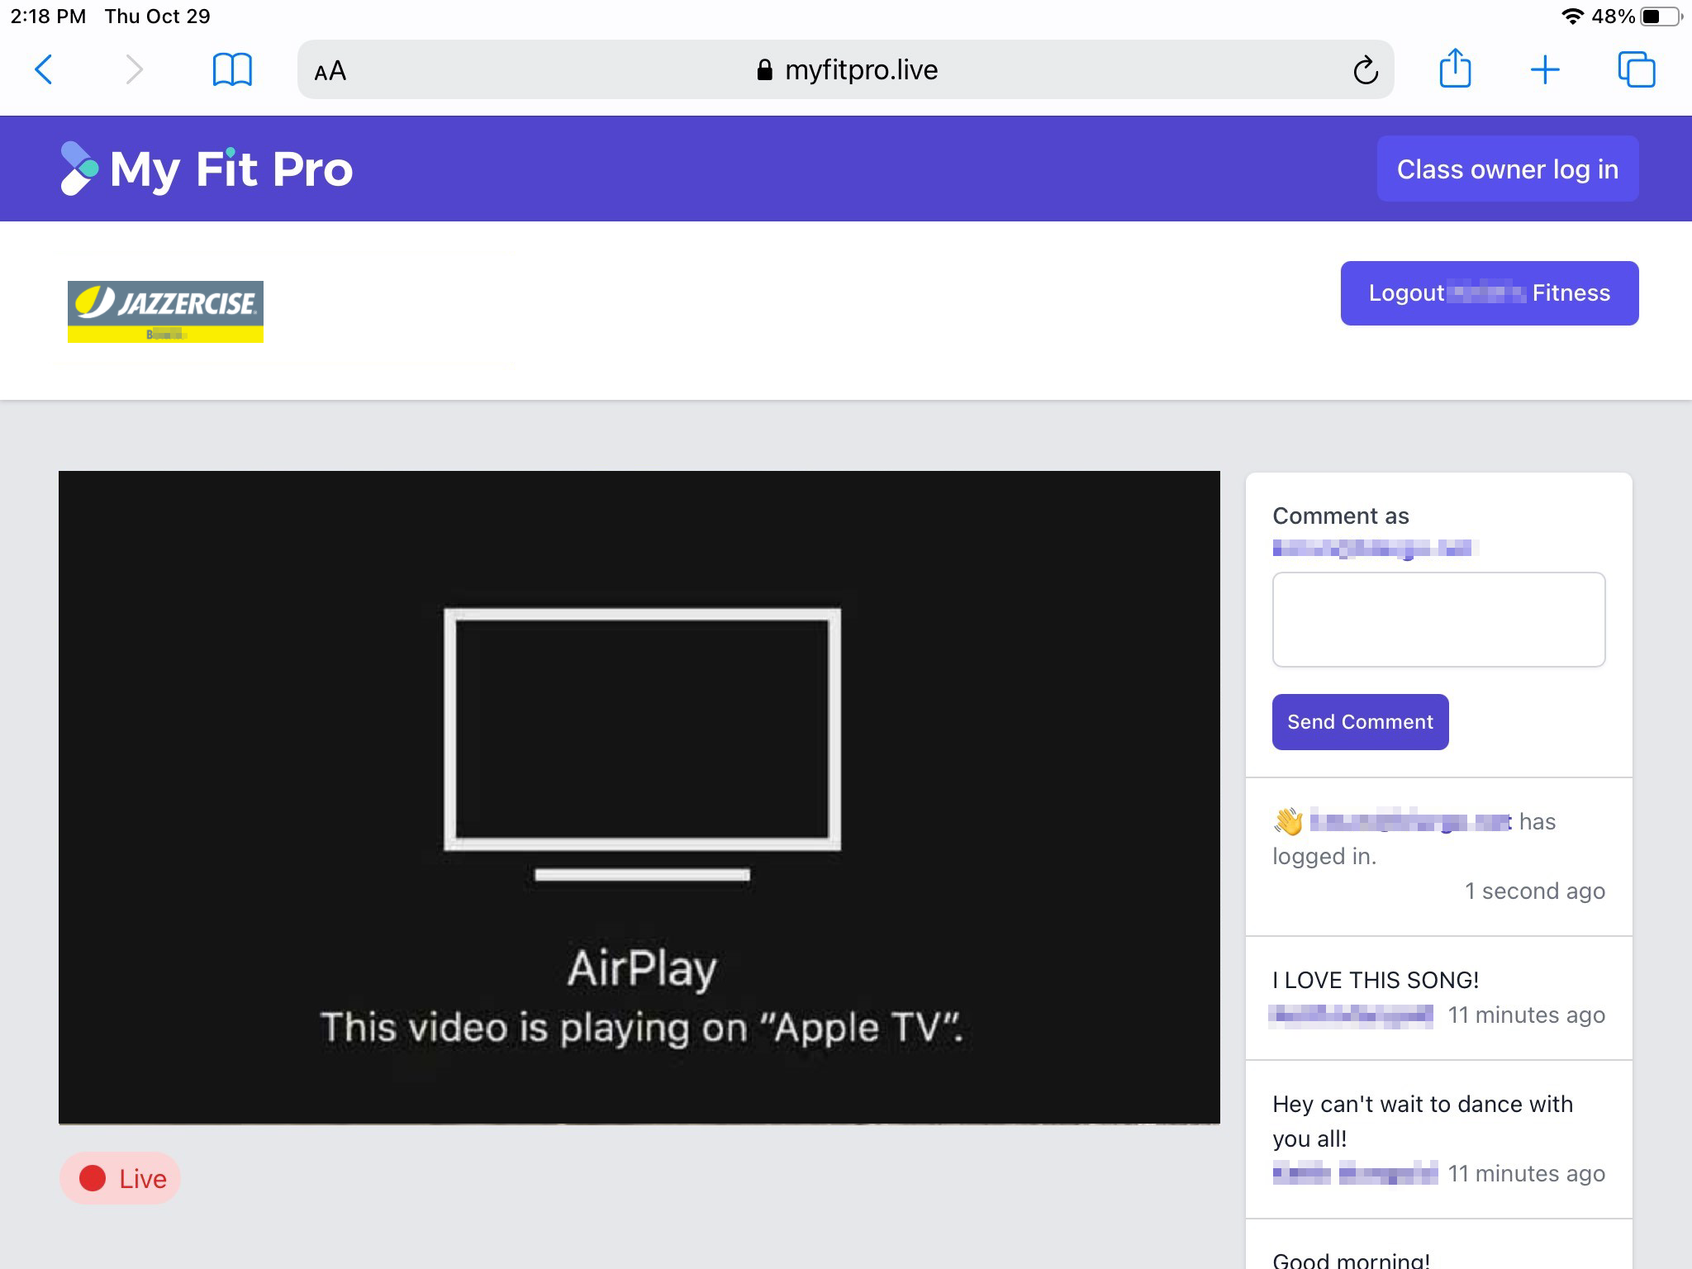Go back with Safari's back arrow
Screen dimensions: 1692x1269
(44, 69)
